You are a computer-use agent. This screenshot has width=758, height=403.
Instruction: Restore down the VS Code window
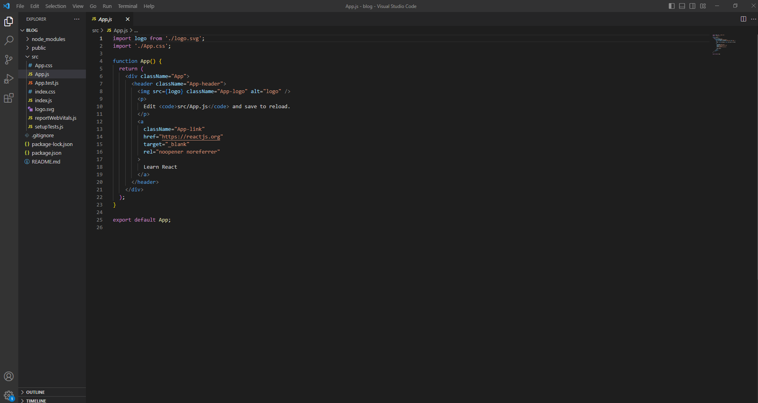(x=735, y=6)
